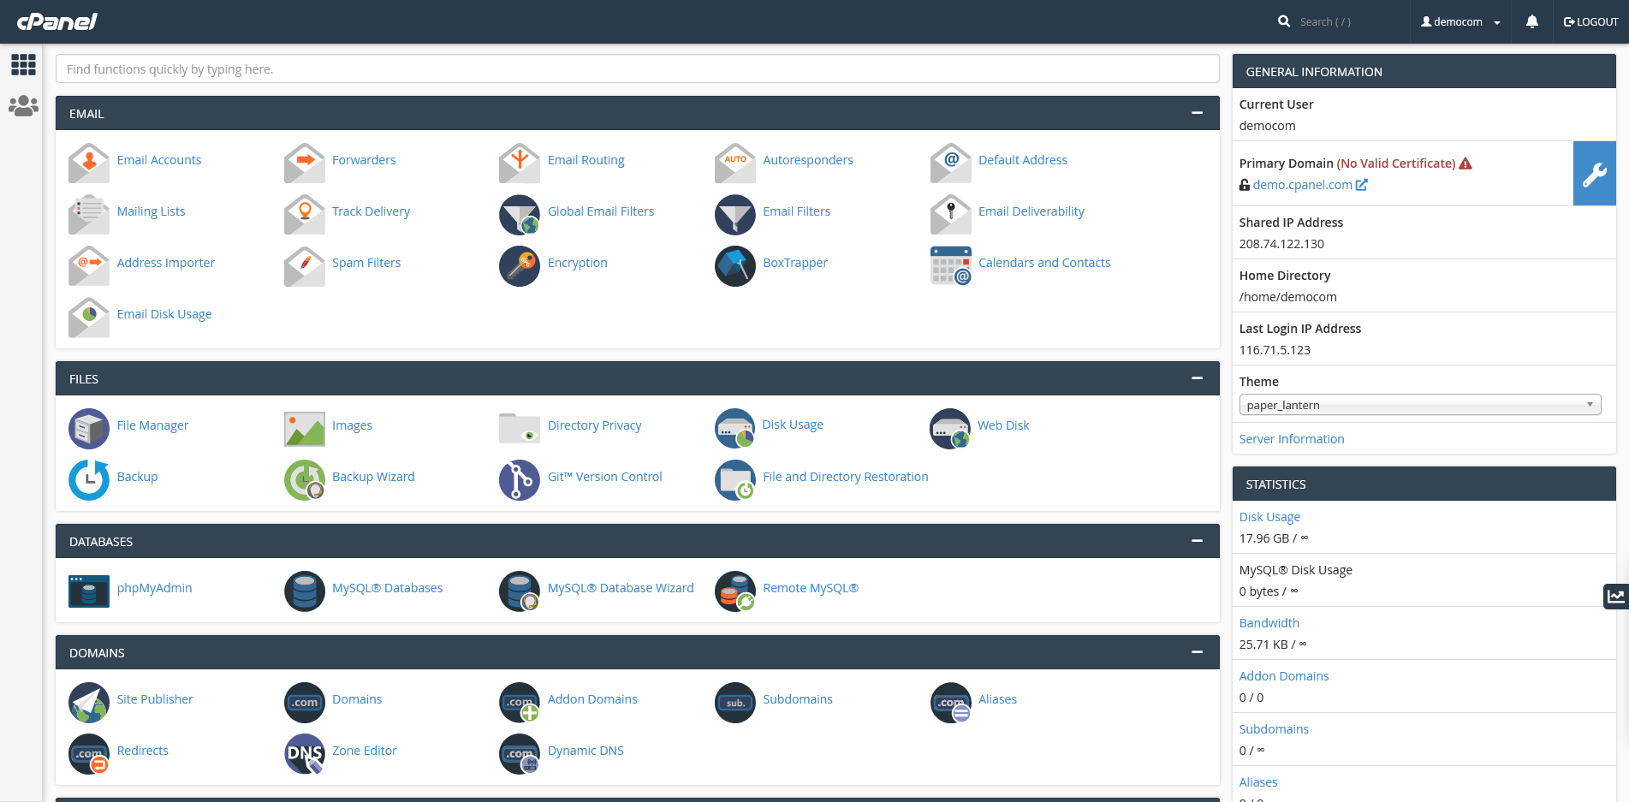Screen dimensions: 1629x802
Task: Click the cPanel logo
Action: (x=56, y=21)
